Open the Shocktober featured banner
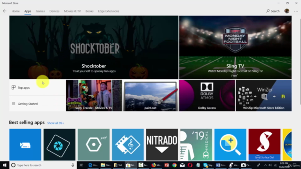 coord(94,47)
